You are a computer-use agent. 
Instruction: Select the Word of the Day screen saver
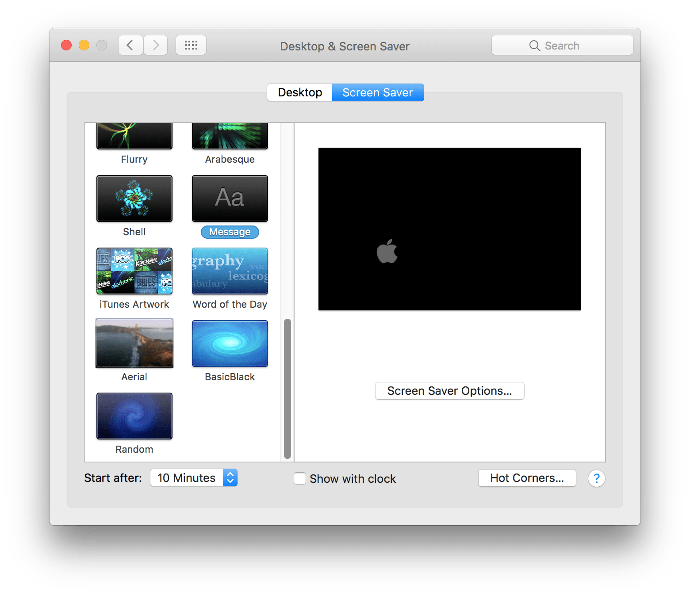pos(230,271)
